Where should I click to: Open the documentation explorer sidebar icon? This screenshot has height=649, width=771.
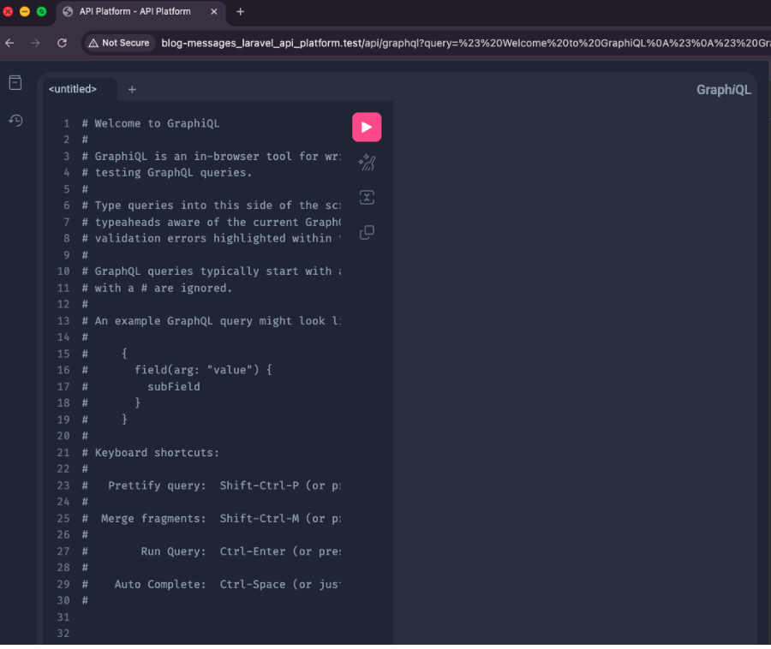coord(15,83)
